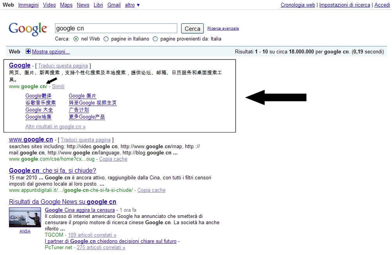The width and height of the screenshot is (392, 255).
Task: Open '109 articoli correlati' link
Action: [x=92, y=235]
